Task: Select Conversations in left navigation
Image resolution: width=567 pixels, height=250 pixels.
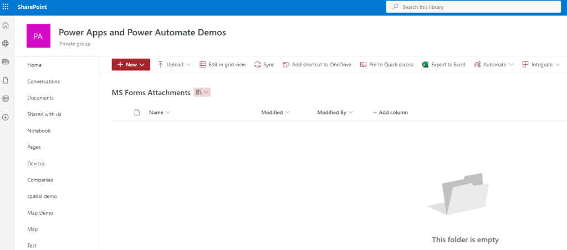Action: click(x=43, y=81)
